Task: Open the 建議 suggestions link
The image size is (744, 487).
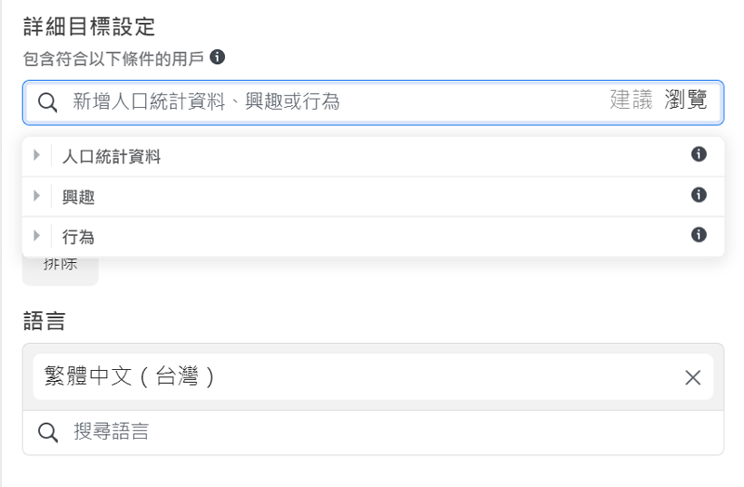Action: (x=631, y=100)
